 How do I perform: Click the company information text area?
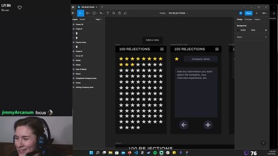tap(196, 92)
